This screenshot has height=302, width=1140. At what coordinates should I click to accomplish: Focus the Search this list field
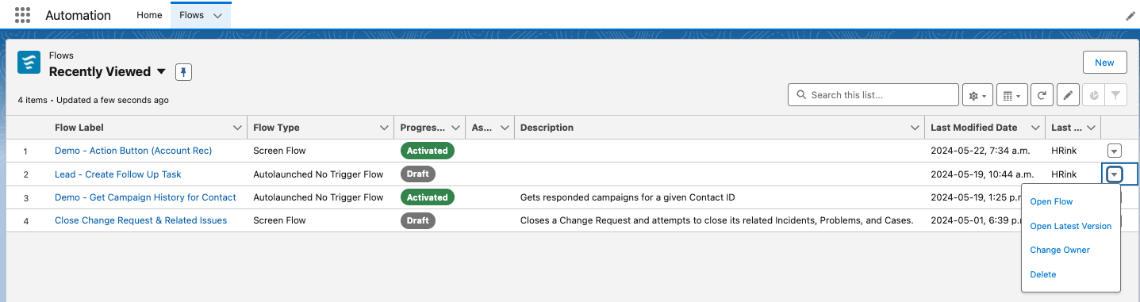(x=873, y=95)
